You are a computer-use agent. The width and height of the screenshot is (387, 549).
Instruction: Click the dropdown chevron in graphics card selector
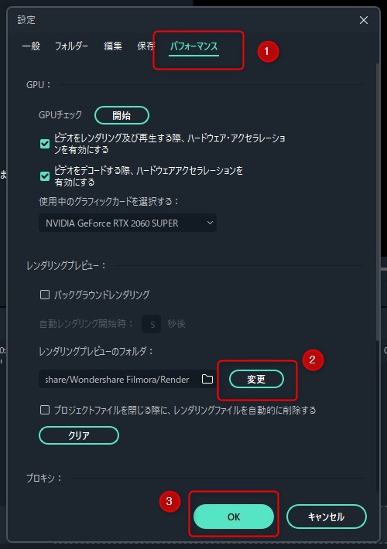[x=210, y=223]
